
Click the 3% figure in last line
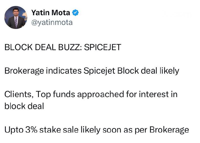click(x=31, y=130)
